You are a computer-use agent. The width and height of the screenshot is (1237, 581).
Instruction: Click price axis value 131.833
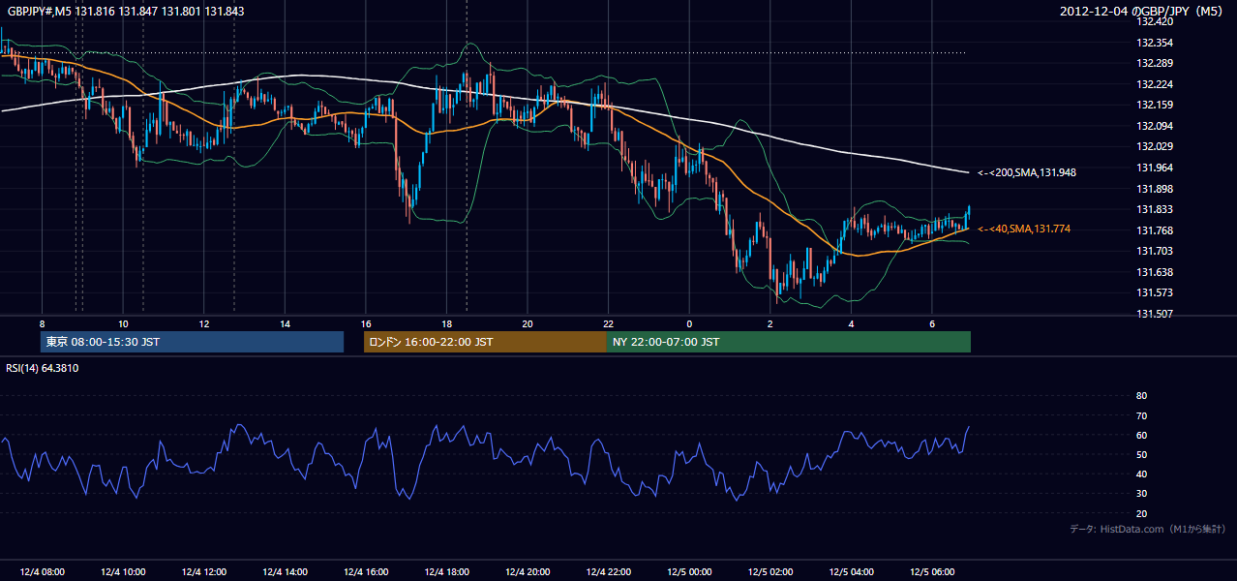(1155, 209)
